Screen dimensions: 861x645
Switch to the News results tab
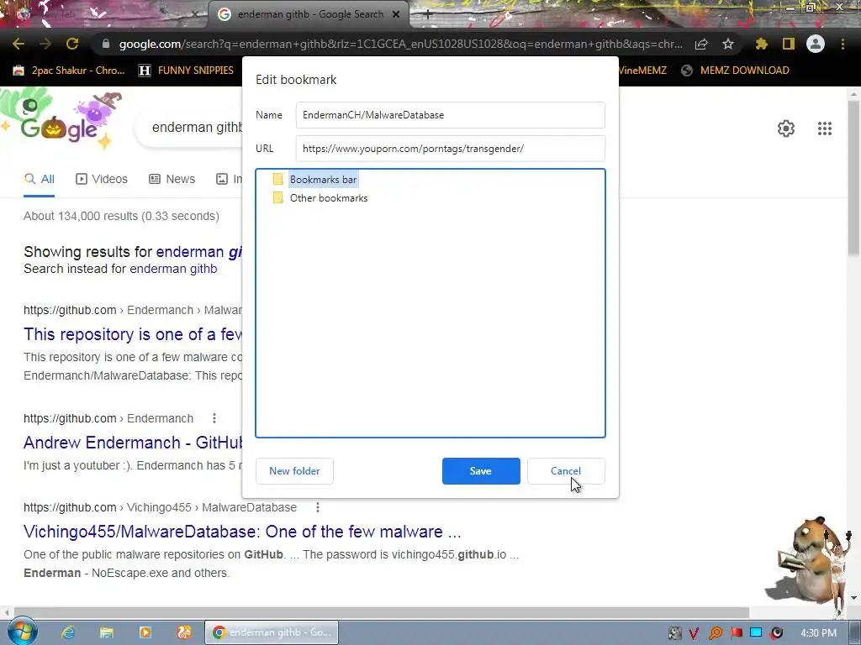(172, 179)
